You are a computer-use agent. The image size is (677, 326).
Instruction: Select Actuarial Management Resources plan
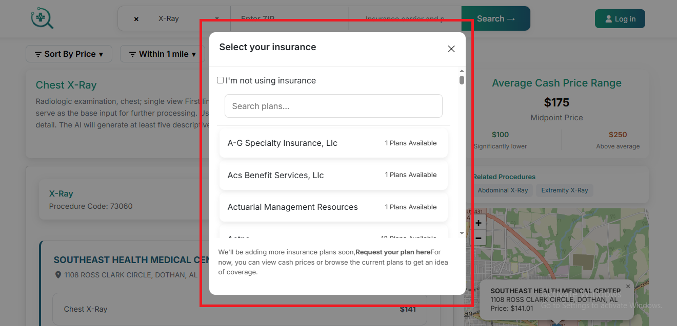(x=333, y=207)
